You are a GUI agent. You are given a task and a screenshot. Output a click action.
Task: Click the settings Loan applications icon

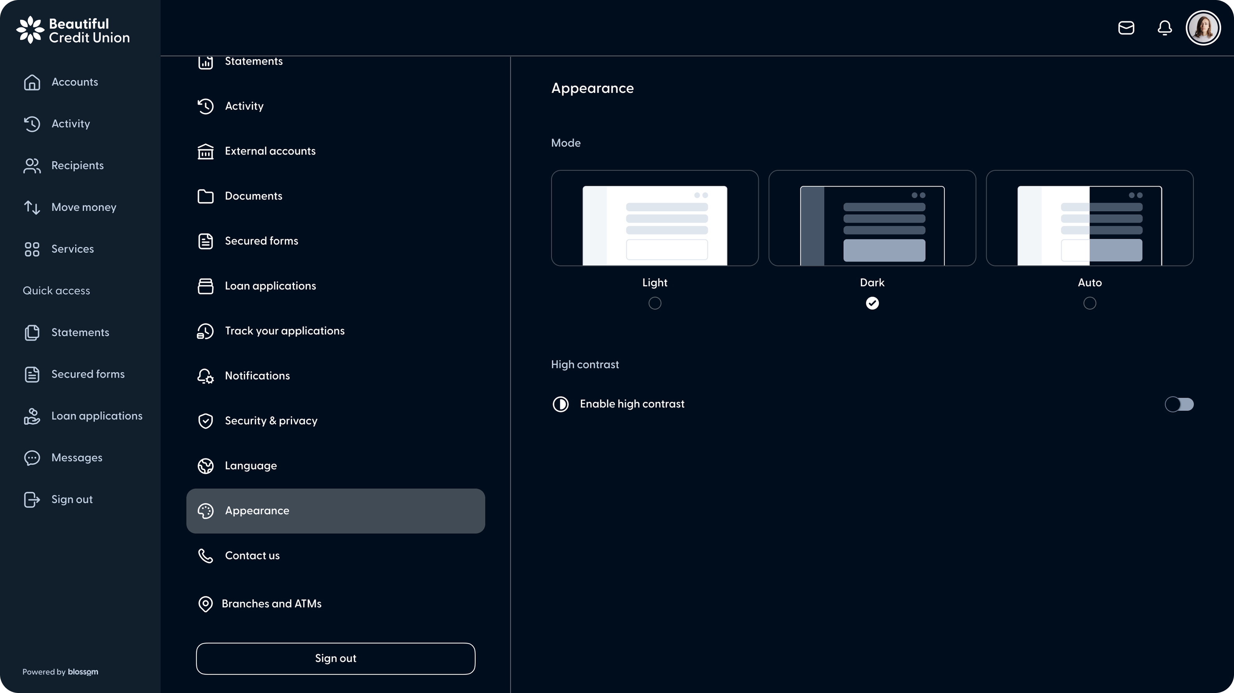click(205, 286)
